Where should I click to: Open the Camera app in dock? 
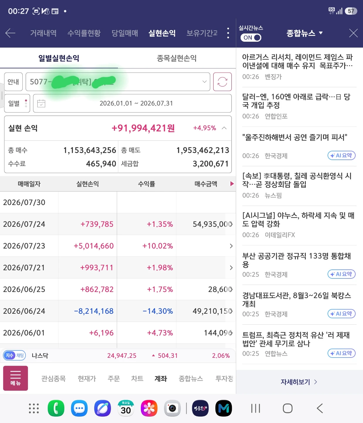172,408
